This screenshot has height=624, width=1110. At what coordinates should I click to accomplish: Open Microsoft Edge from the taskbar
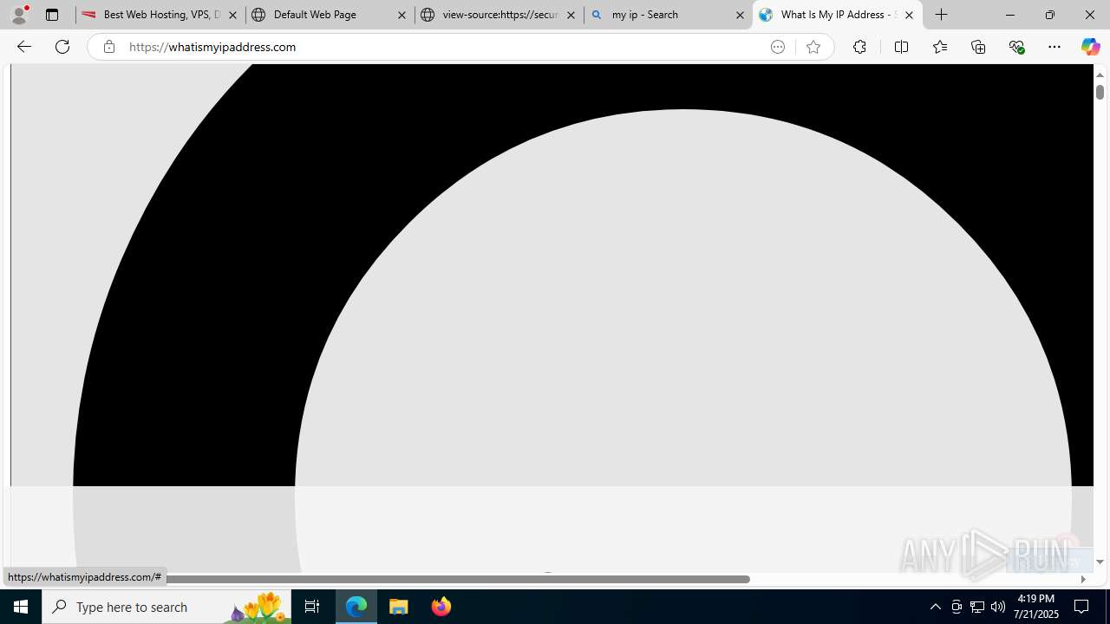[x=356, y=607]
